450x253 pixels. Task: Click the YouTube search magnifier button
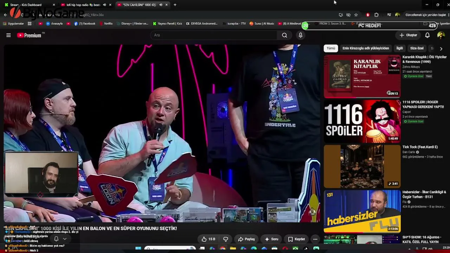[x=284, y=35]
